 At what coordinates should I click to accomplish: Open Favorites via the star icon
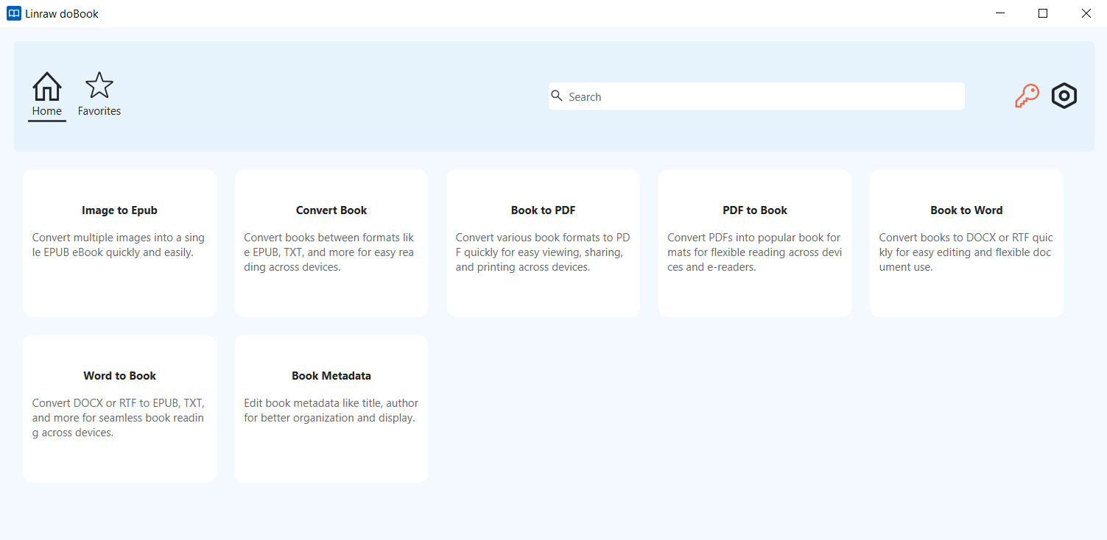tap(99, 85)
